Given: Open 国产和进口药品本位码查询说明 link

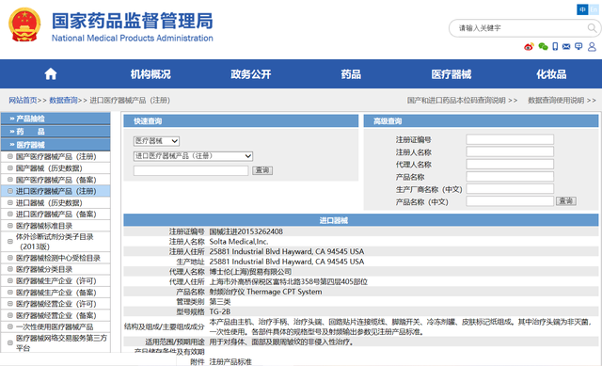Looking at the screenshot, I should tap(456, 101).
